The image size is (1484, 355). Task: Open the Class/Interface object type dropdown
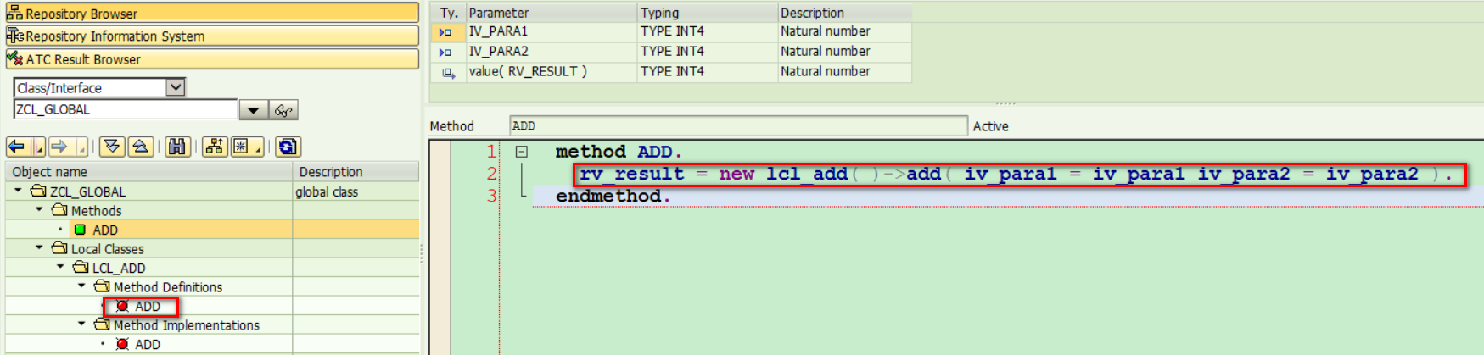tap(176, 87)
